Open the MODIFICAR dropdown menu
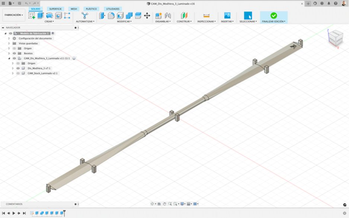The height and width of the screenshot is (218, 349). click(124, 21)
